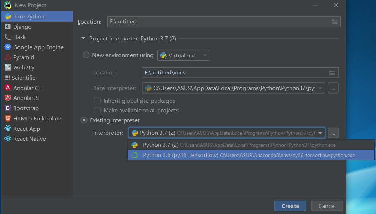Browse for project location folder icon

(334, 22)
